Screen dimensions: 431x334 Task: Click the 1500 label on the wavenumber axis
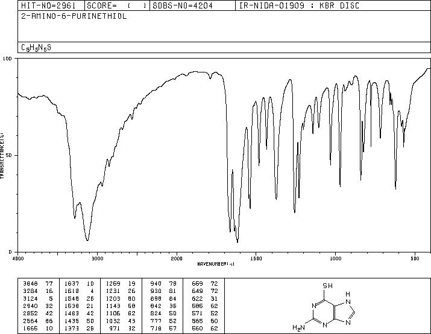[x=256, y=259]
